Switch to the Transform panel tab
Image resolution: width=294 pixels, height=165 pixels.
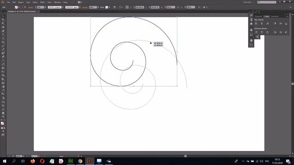tap(258, 16)
